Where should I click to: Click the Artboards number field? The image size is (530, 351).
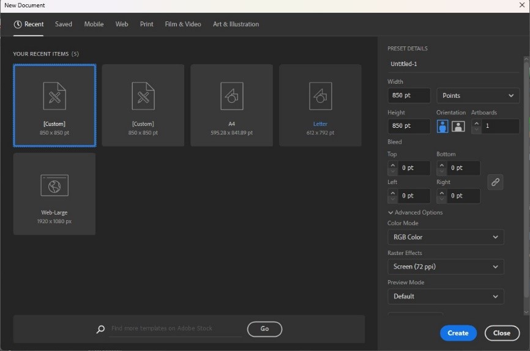500,126
